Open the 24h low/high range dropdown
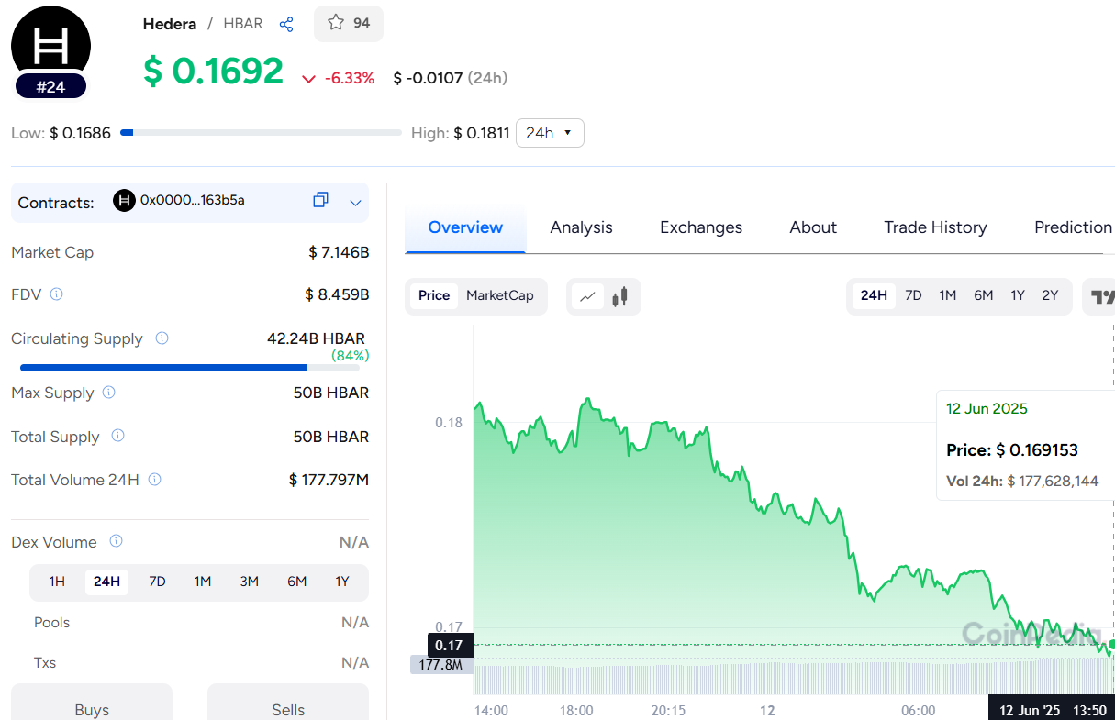The image size is (1115, 720). tap(550, 133)
